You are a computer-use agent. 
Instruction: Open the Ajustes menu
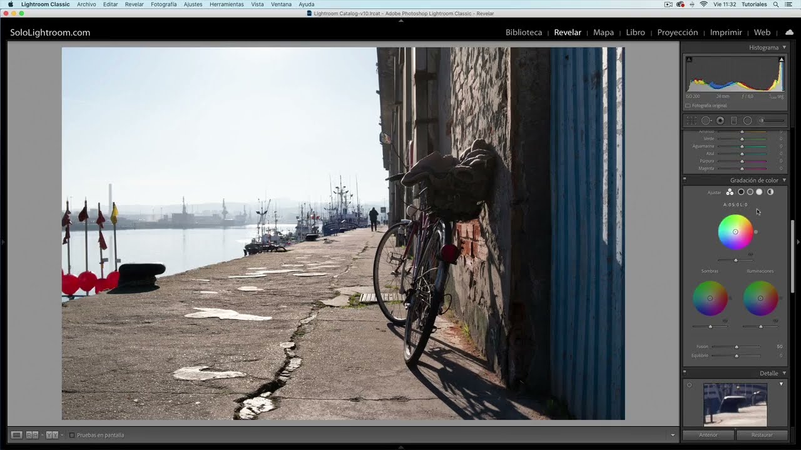[193, 4]
